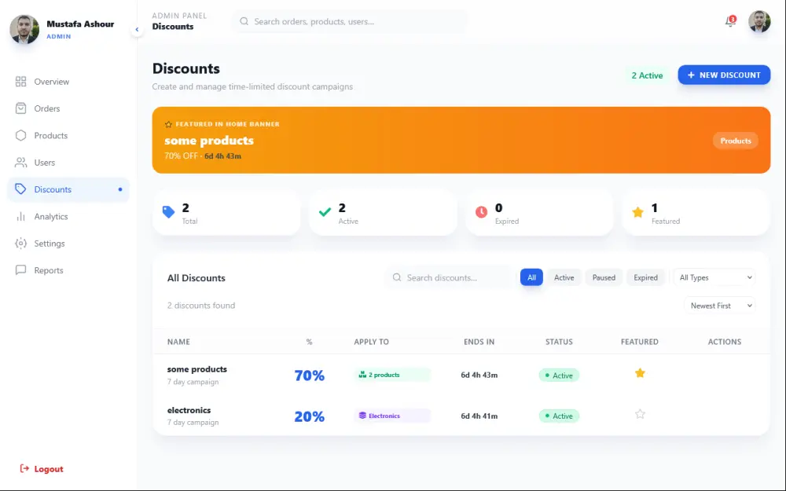
Task: Select the Active filter tab
Action: (x=564, y=277)
